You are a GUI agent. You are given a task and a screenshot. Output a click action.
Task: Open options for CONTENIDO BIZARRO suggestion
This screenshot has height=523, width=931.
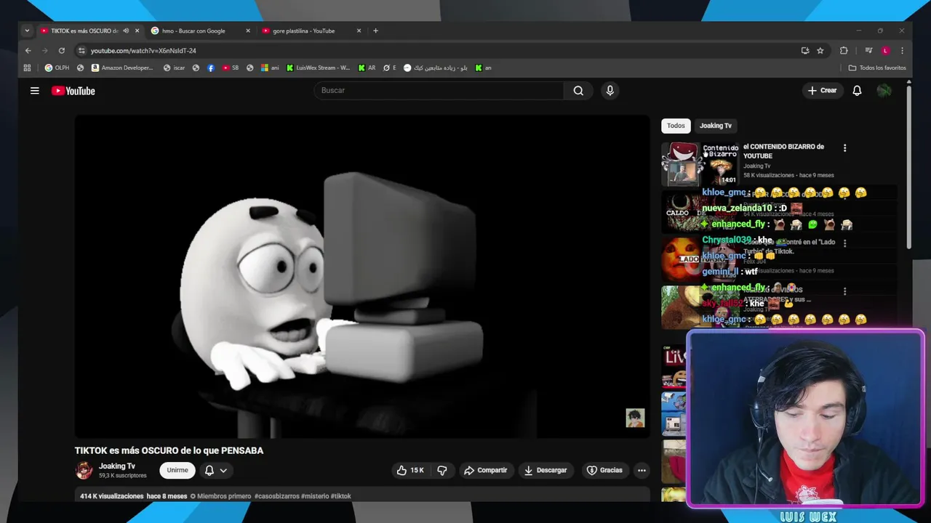click(844, 148)
